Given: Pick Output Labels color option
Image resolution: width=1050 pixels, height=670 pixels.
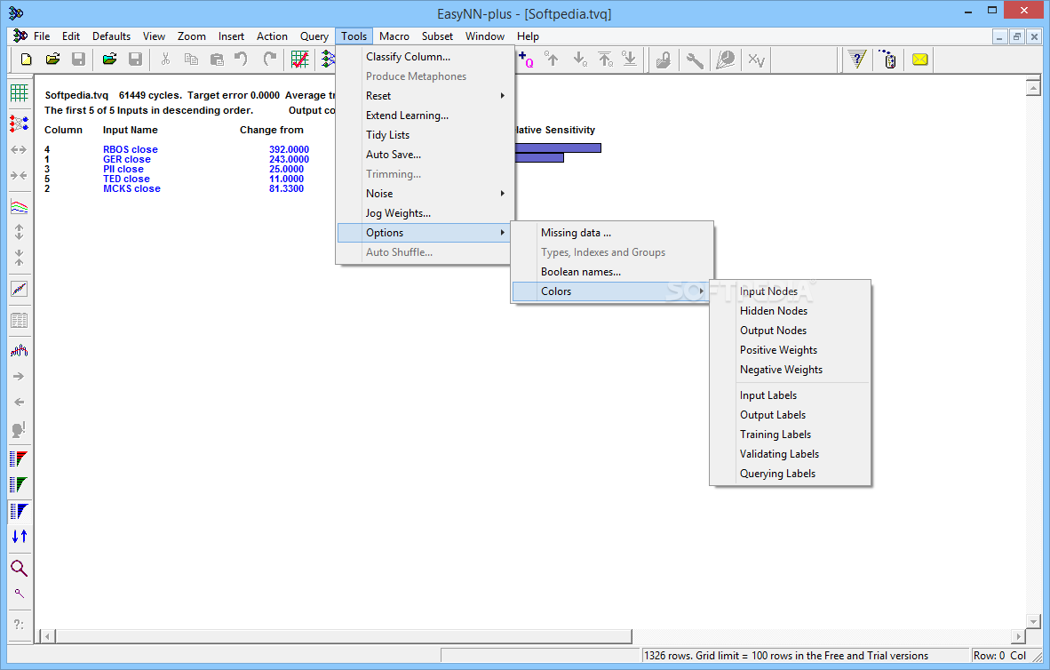Looking at the screenshot, I should [791, 415].
